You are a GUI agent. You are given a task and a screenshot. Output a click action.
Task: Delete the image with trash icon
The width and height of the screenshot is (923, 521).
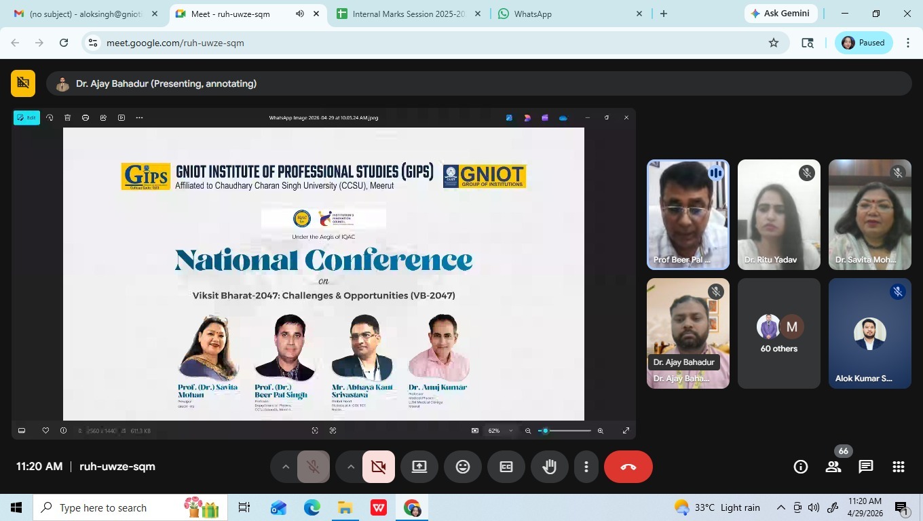pyautogui.click(x=68, y=117)
